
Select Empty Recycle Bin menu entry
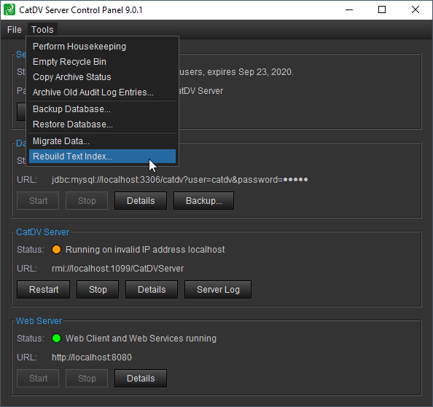(102, 61)
